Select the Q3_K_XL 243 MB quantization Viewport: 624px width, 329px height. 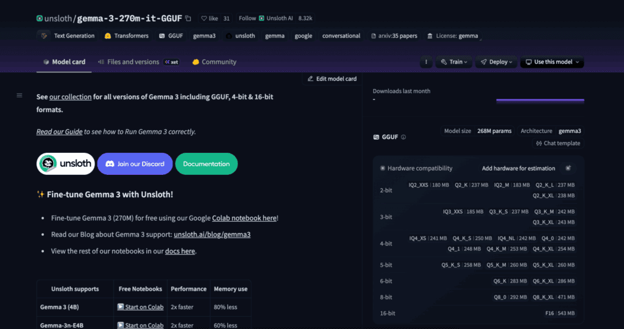coord(553,222)
